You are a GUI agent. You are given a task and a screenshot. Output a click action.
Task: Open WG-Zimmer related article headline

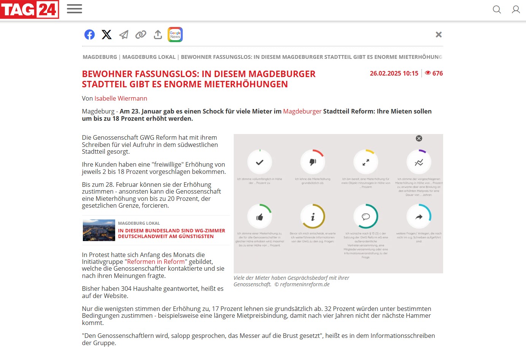(171, 233)
